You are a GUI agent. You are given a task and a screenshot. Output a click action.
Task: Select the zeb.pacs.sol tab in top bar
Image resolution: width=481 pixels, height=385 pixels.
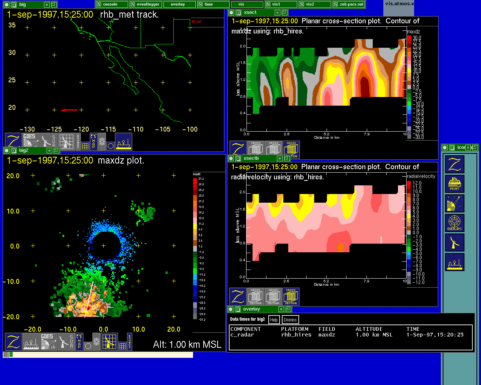tap(348, 5)
